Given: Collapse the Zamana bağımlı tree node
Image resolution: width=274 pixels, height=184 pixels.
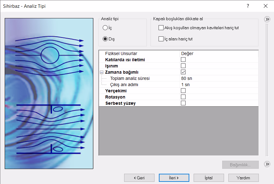Looking at the screenshot, I should pyautogui.click(x=101, y=72).
